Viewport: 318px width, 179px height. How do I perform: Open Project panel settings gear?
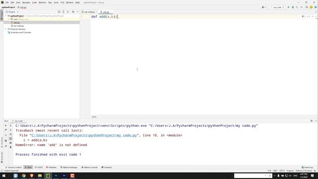(73, 12)
